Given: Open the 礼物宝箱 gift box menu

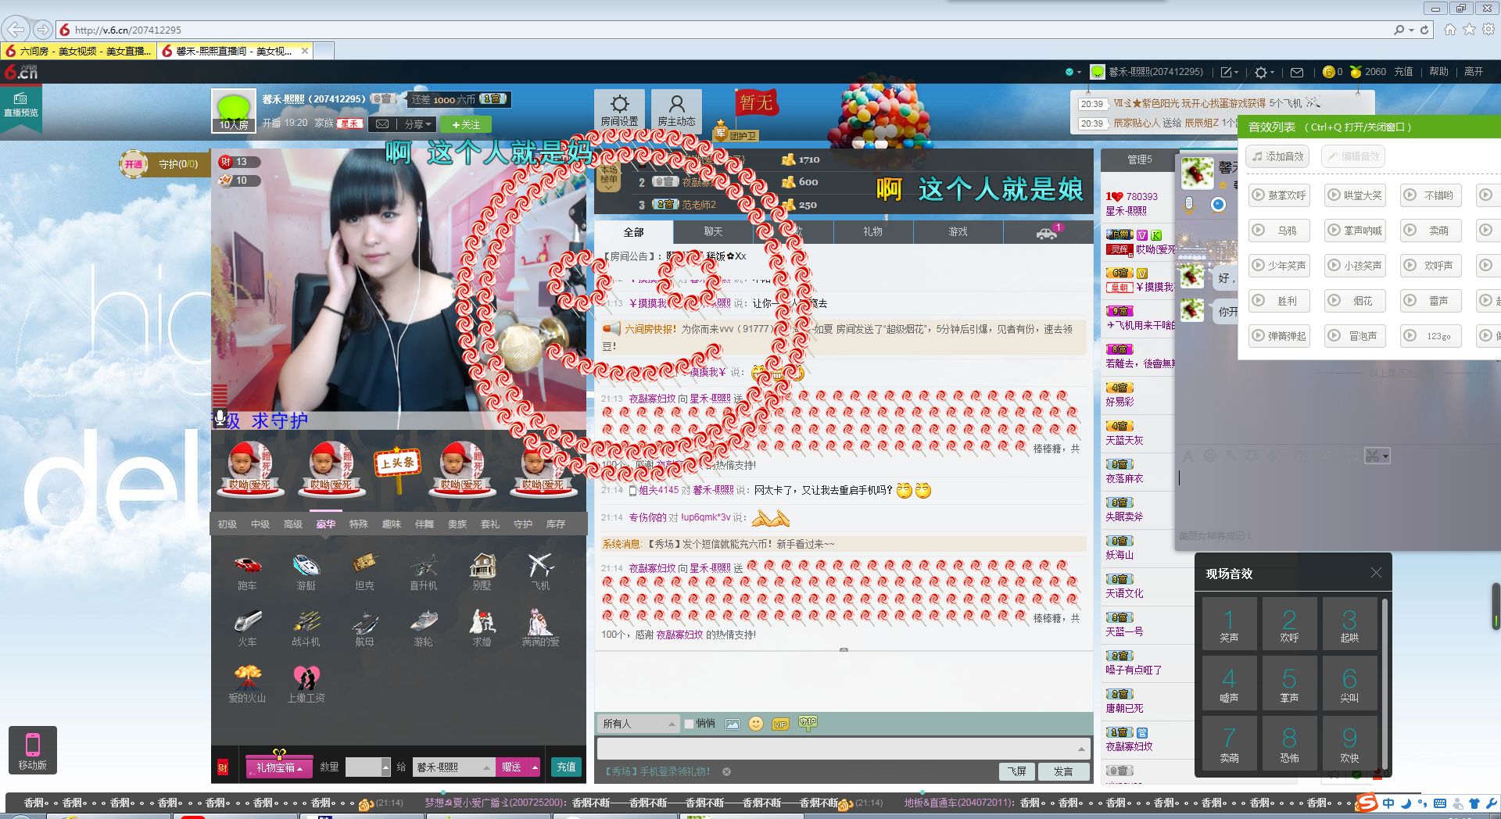Looking at the screenshot, I should pyautogui.click(x=279, y=767).
